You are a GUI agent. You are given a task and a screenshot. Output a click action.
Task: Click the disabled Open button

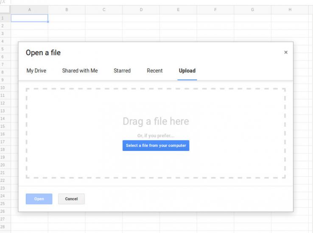pos(39,199)
